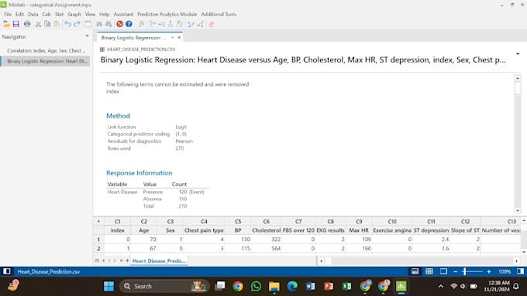Select Correlation output in the Navigator
527x296 pixels.
[x=46, y=50]
